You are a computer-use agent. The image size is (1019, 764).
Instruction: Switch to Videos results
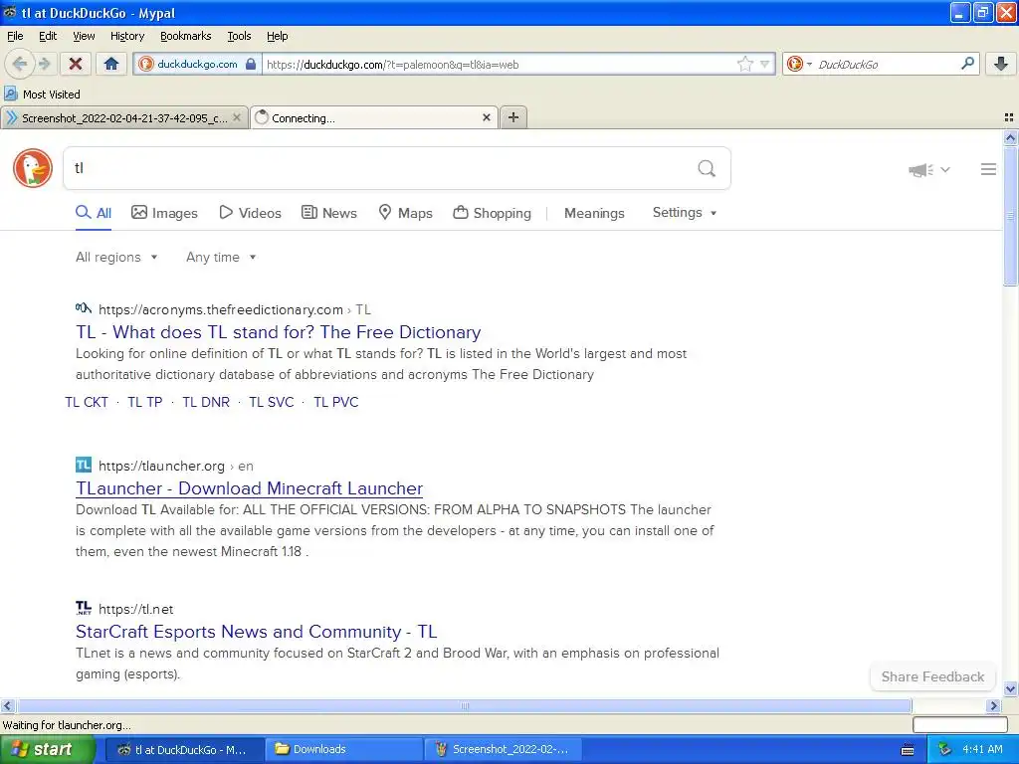(250, 213)
